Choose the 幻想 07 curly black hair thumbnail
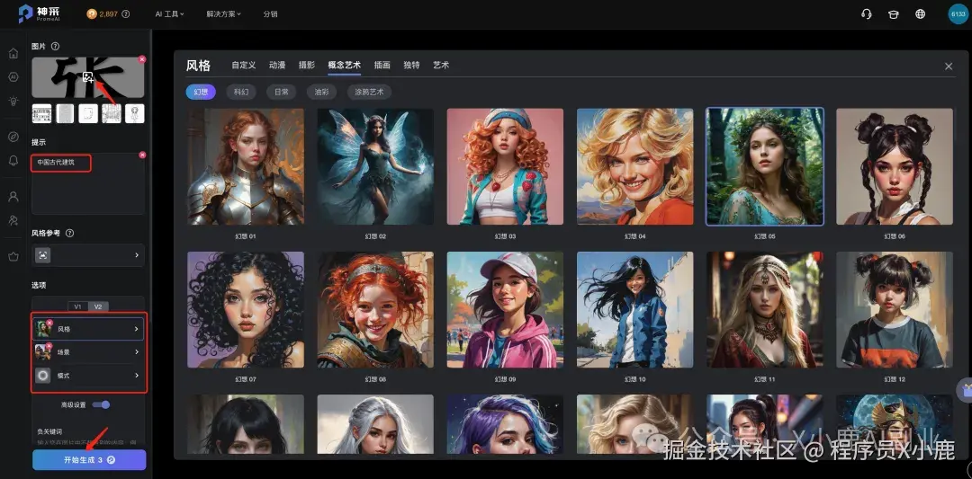The height and width of the screenshot is (479, 972). 246,309
